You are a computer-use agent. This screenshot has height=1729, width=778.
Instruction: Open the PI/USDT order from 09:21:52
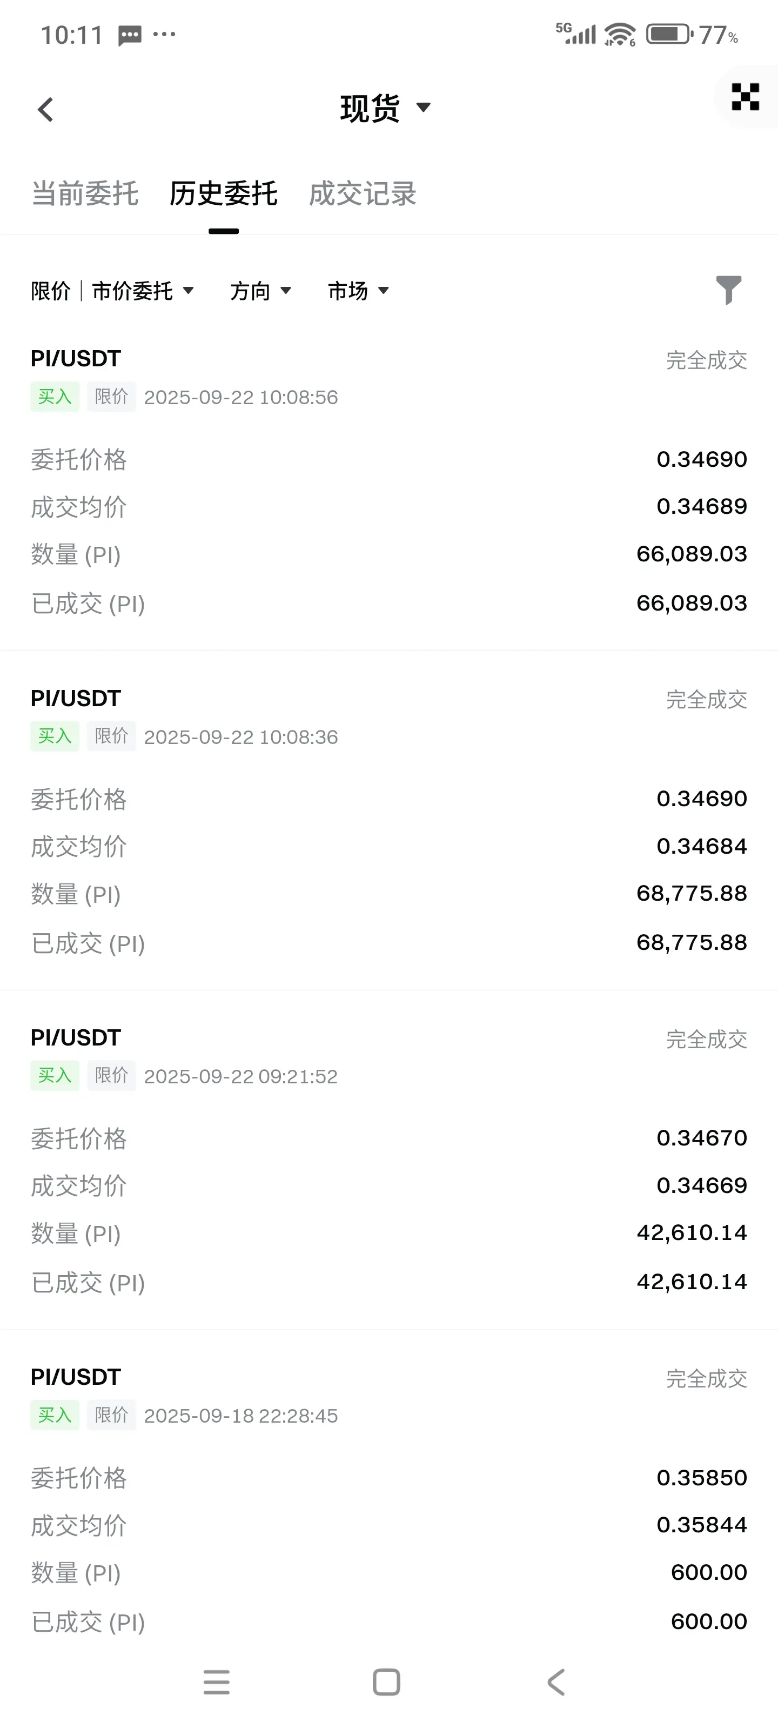pyautogui.click(x=388, y=1159)
